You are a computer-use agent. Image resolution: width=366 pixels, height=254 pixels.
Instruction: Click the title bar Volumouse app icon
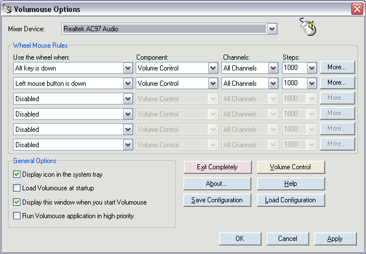(9, 9)
